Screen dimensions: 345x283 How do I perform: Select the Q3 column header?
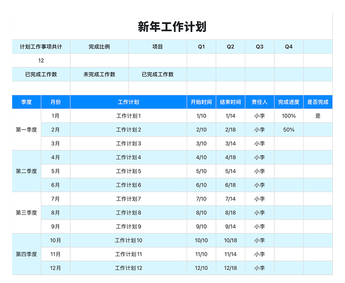[260, 47]
